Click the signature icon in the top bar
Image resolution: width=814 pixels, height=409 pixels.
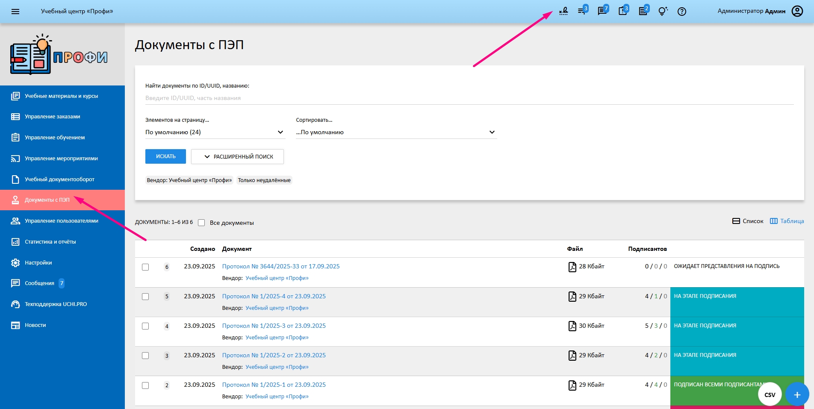tap(563, 11)
